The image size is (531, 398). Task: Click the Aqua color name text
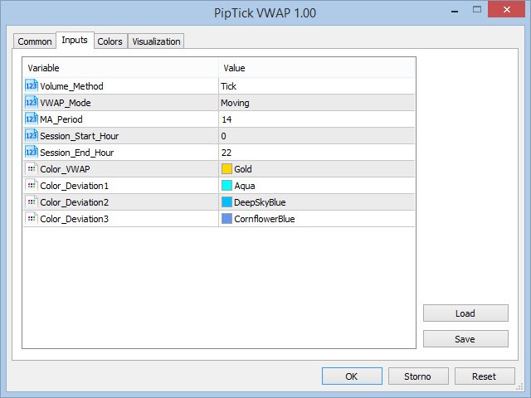point(245,186)
